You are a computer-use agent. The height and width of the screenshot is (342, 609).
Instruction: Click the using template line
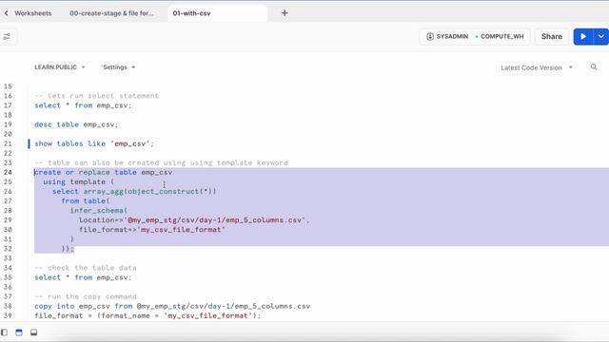click(x=78, y=181)
